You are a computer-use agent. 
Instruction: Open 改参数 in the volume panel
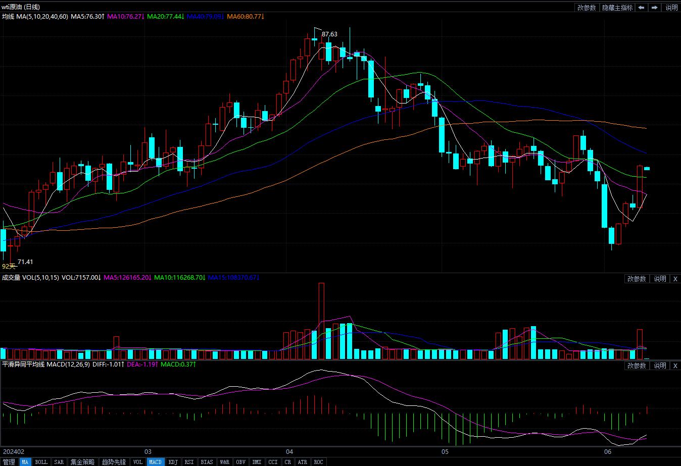coord(637,279)
